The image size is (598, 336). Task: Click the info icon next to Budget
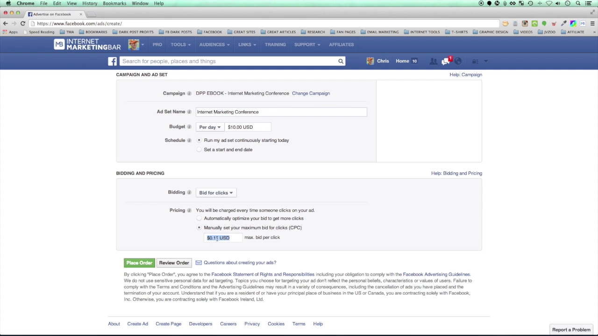pos(189,127)
